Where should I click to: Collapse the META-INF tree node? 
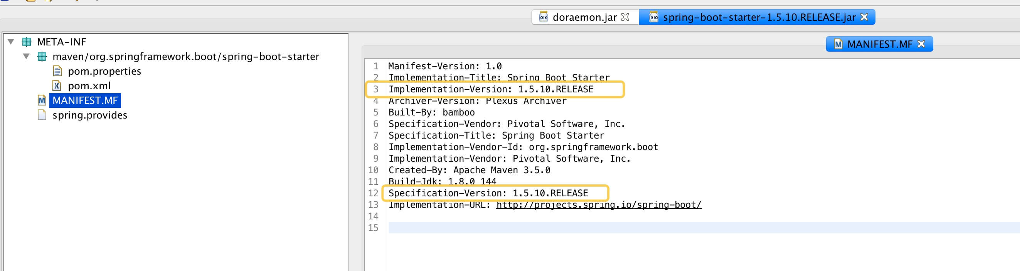(x=11, y=42)
